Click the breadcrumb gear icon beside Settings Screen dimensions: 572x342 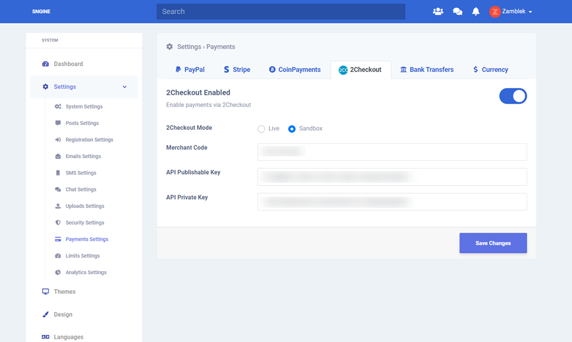[x=170, y=46]
